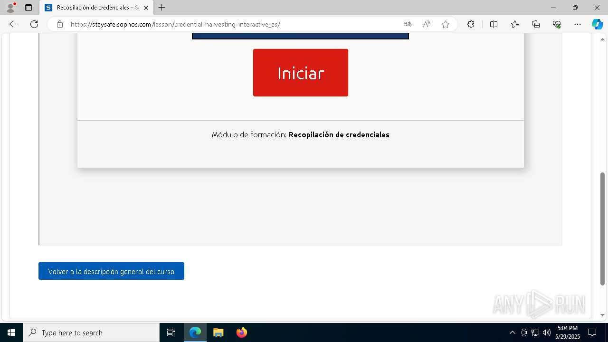Open the Copilot sidebar icon
608x342 pixels.
click(598, 24)
